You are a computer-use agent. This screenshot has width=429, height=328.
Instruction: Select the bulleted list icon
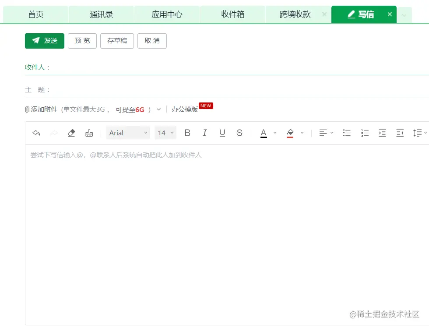click(347, 133)
